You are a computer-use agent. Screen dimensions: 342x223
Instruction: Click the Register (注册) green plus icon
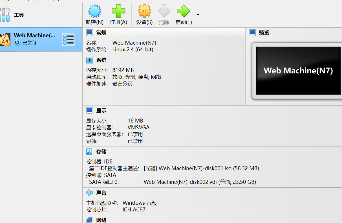tap(118, 12)
